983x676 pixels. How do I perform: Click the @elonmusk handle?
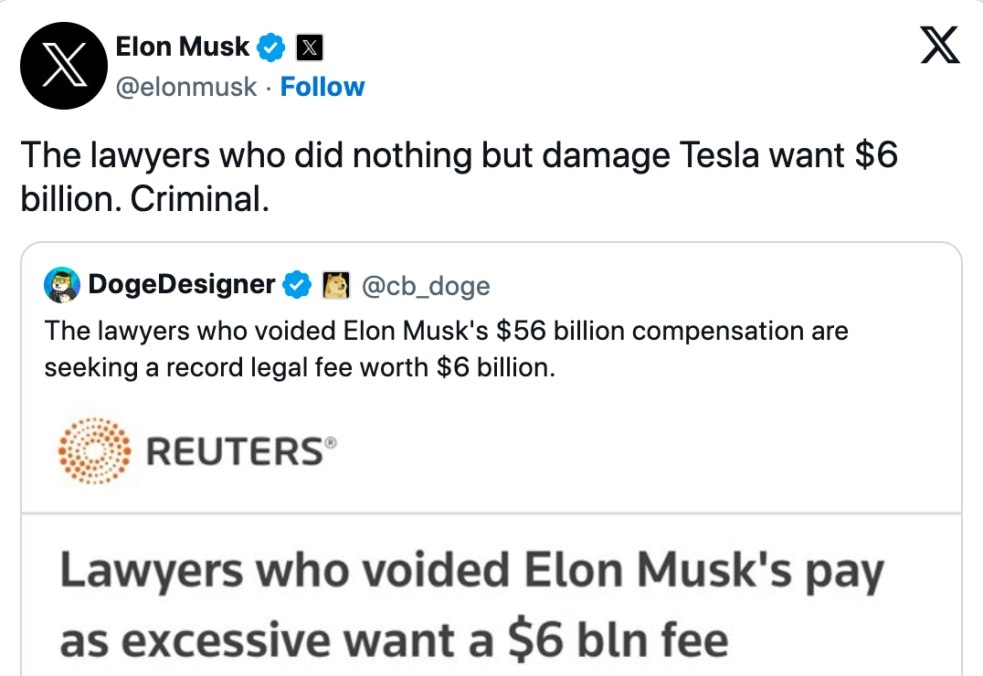coord(186,87)
